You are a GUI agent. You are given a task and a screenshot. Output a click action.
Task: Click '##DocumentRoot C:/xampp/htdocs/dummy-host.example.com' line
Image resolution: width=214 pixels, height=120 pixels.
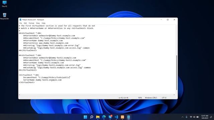point(54,38)
